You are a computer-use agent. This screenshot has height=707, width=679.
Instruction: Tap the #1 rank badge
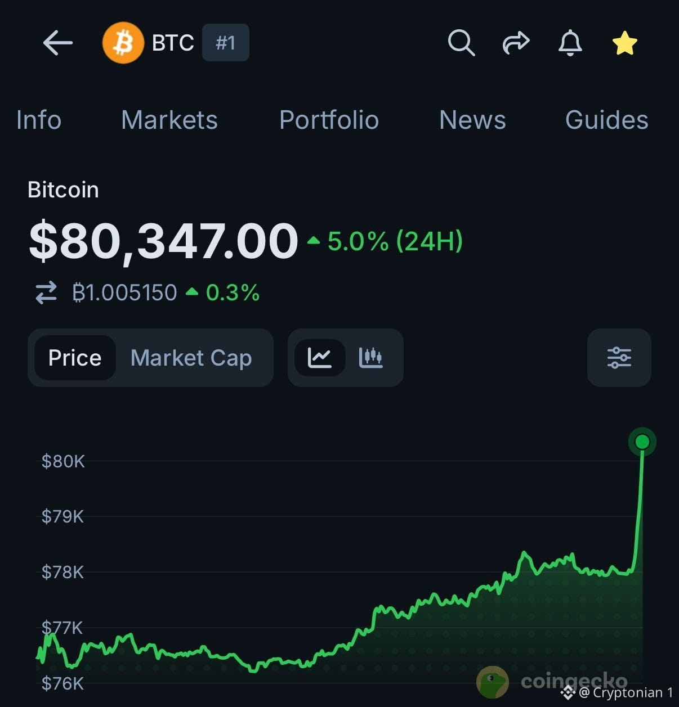[225, 42]
